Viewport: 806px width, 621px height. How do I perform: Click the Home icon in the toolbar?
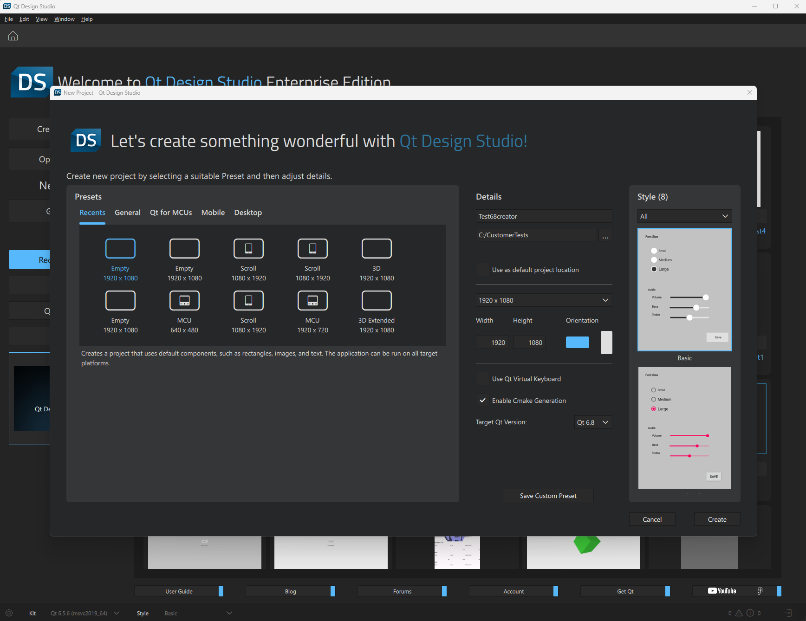(13, 36)
